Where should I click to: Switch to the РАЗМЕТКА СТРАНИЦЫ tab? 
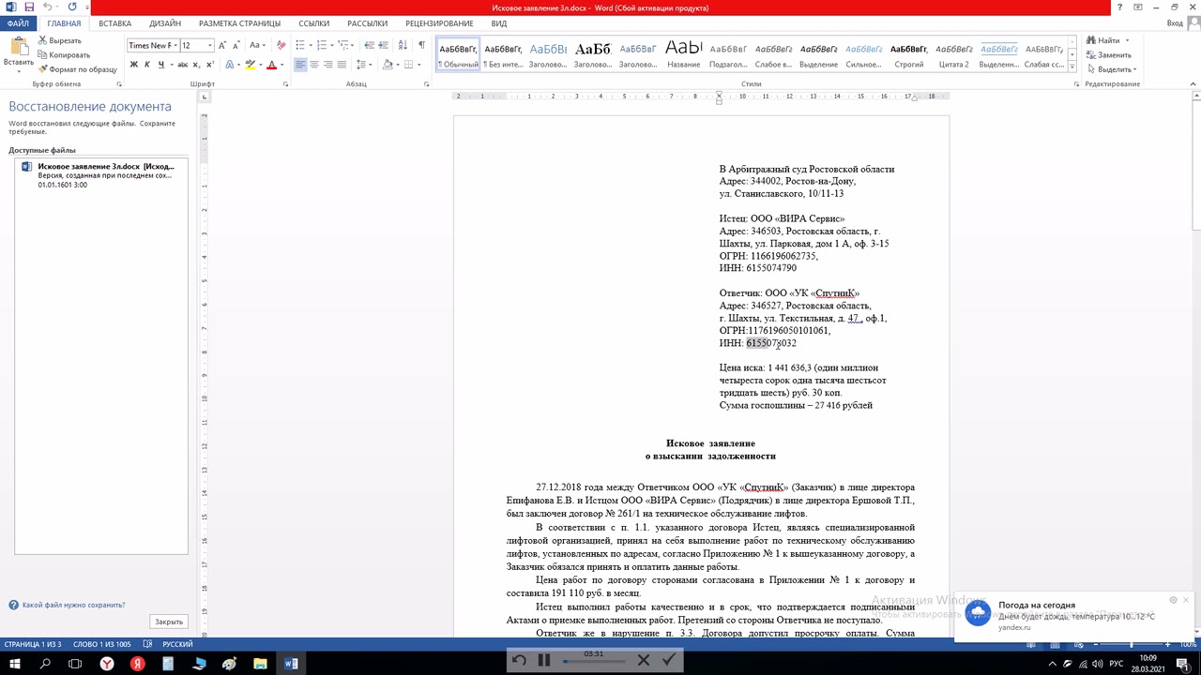coord(239,23)
